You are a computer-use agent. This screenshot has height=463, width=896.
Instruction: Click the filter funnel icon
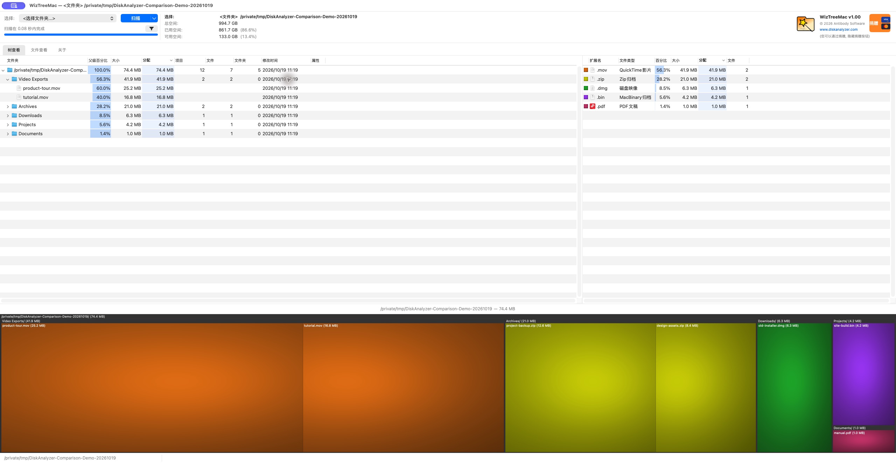(151, 29)
